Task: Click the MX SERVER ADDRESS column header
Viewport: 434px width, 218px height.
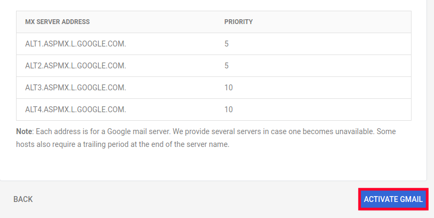Action: pyautogui.click(x=57, y=22)
